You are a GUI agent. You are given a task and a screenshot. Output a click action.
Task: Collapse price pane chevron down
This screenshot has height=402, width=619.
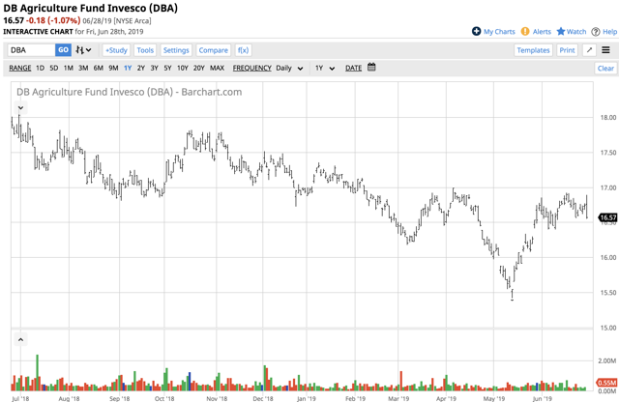tap(21, 107)
